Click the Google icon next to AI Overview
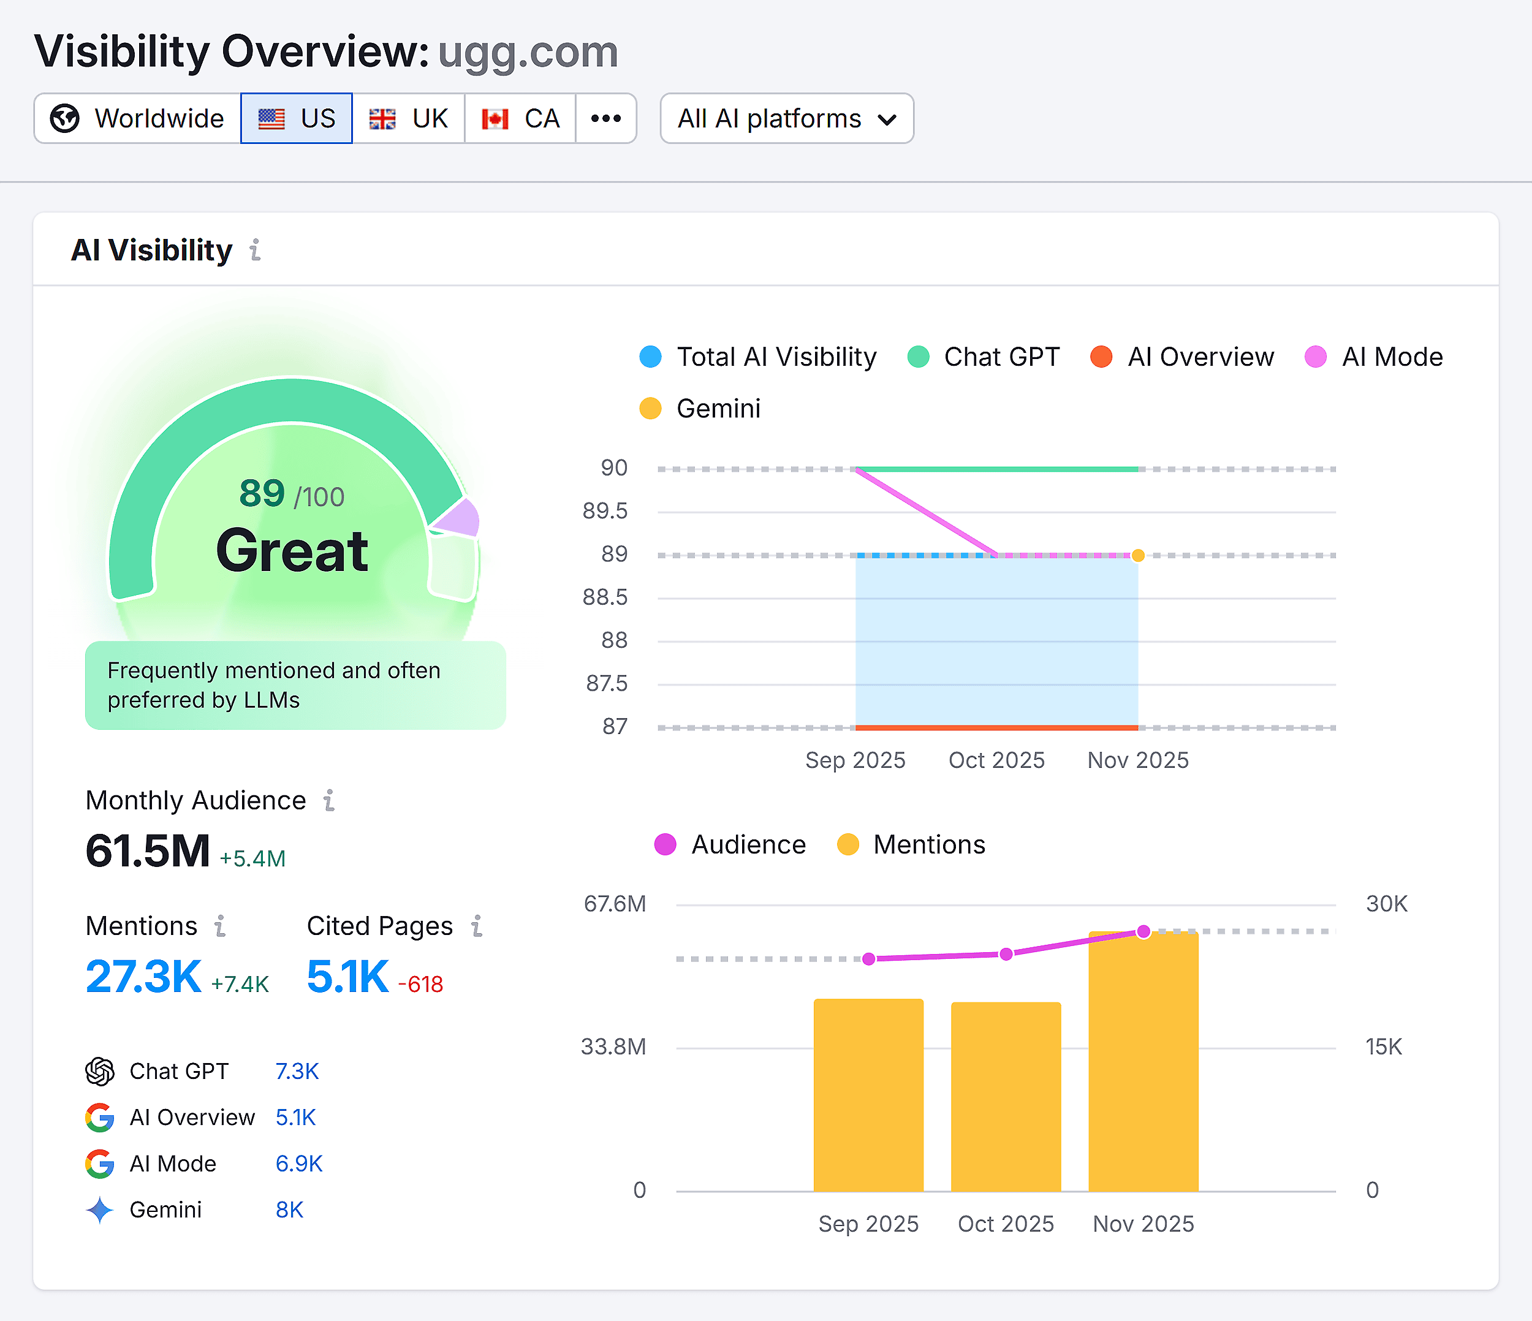The height and width of the screenshot is (1321, 1532). coord(100,1118)
